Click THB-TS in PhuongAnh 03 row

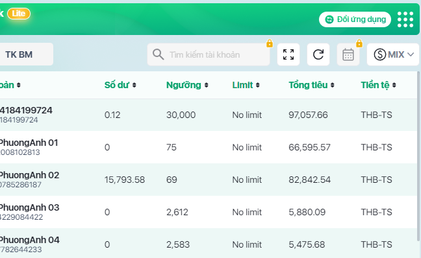[x=376, y=212]
